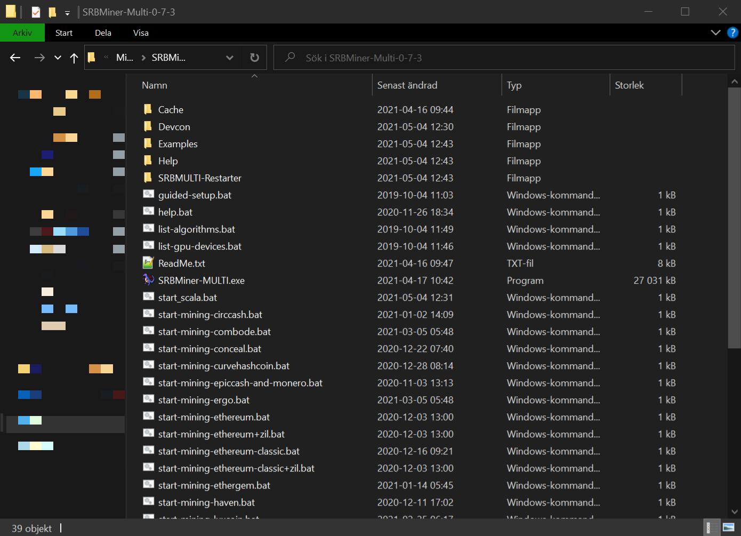The height and width of the screenshot is (536, 741).
Task: Sort by the Senast ändrad column header
Action: 407,85
